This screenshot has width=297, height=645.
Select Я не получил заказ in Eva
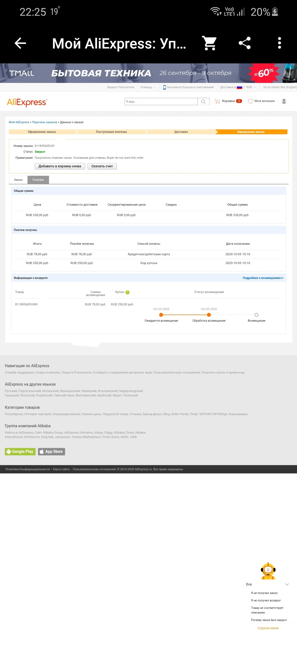click(264, 593)
